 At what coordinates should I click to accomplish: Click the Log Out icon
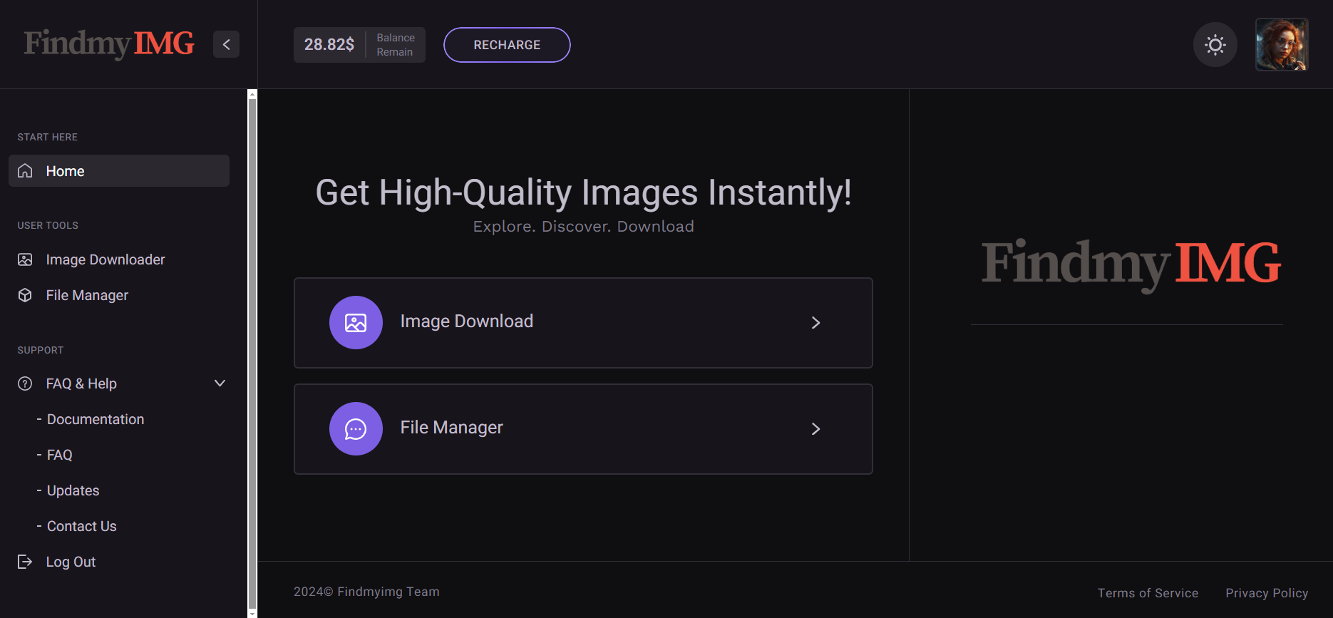tap(25, 562)
